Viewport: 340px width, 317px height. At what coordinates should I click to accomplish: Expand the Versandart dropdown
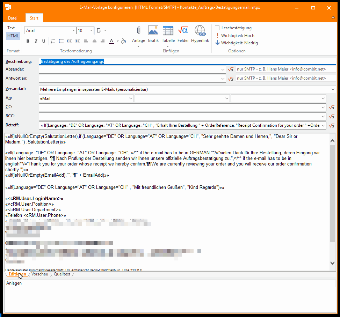coord(332,89)
